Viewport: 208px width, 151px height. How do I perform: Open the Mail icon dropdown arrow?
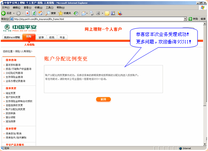(87, 13)
